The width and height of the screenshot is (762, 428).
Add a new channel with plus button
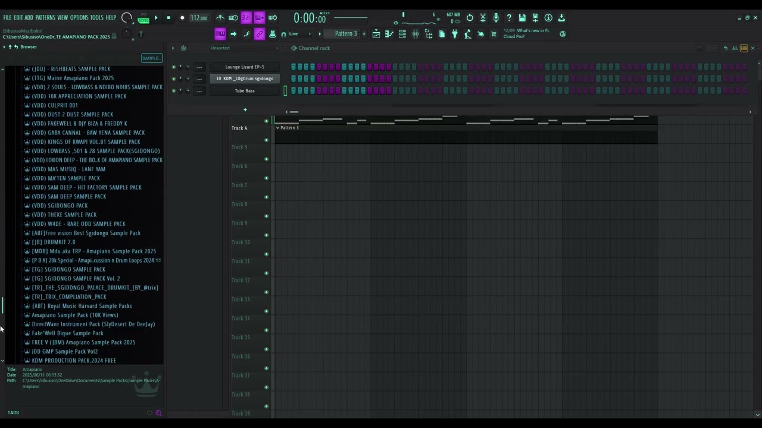pos(245,110)
